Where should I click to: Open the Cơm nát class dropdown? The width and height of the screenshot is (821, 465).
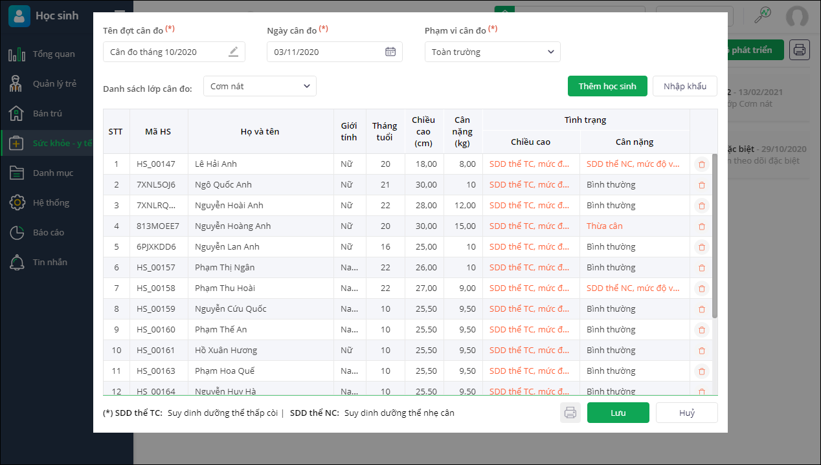click(x=260, y=86)
